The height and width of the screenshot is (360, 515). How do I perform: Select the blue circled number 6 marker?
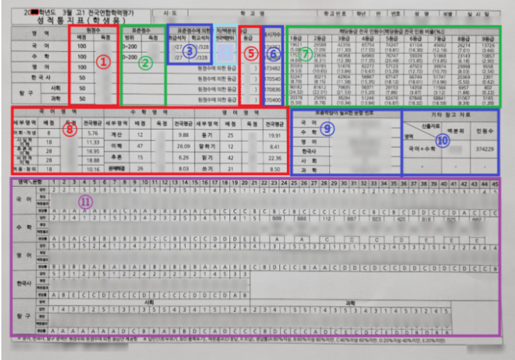[273, 53]
